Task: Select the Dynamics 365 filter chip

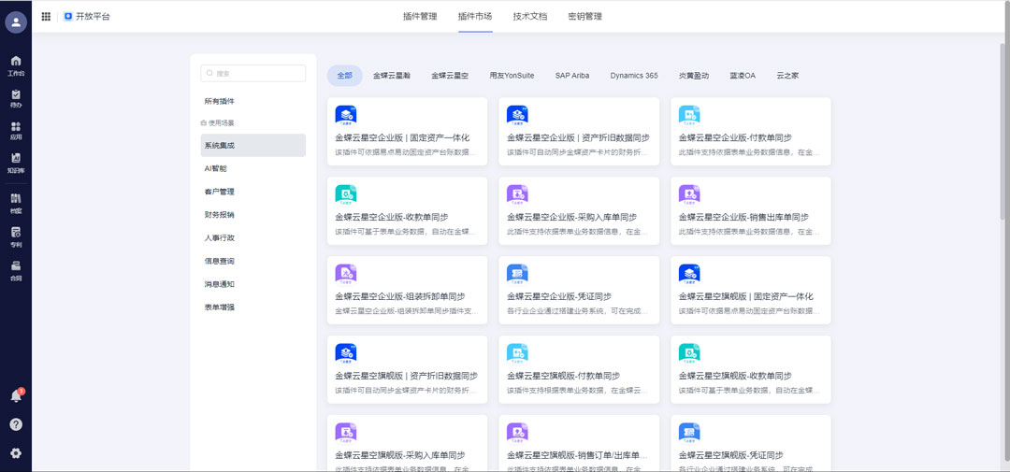Action: [634, 76]
